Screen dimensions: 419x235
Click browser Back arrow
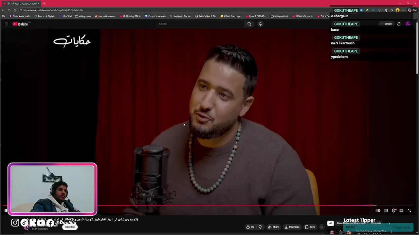(3, 10)
